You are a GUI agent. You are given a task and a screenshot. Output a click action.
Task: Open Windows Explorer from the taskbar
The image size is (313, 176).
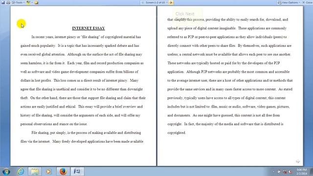(35, 172)
